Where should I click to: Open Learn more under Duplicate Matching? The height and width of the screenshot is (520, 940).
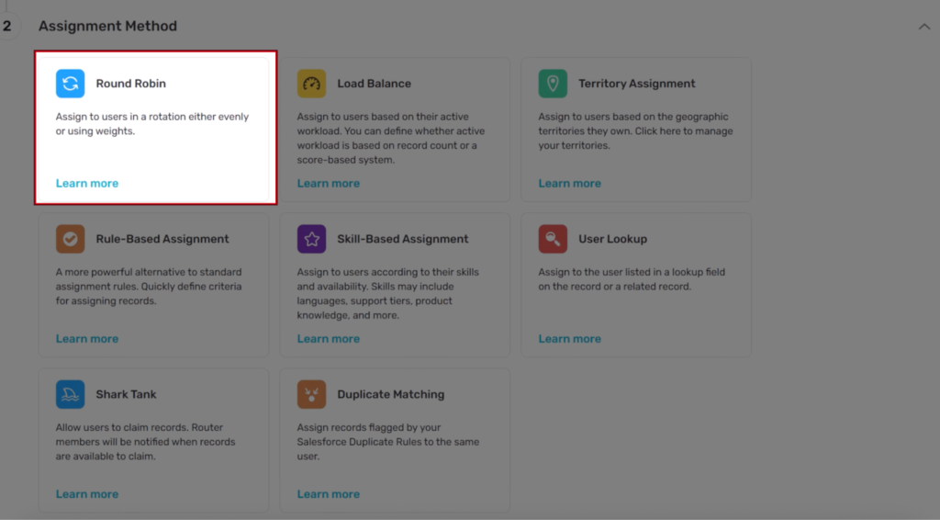(328, 494)
